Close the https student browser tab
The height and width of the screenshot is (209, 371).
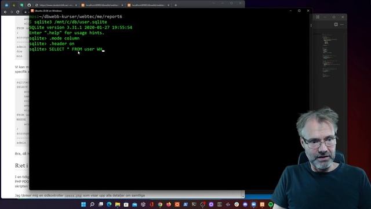tap(76, 5)
